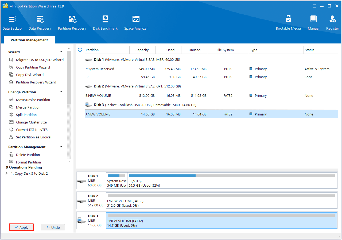This screenshot has height=240, width=342.
Task: Select Convert FAT to NTFS
Action: click(28, 130)
